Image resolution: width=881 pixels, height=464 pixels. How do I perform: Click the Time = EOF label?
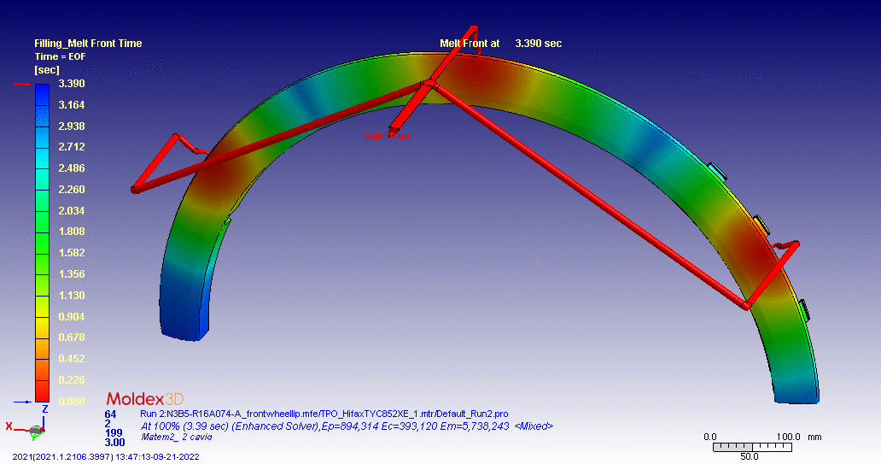pos(60,56)
